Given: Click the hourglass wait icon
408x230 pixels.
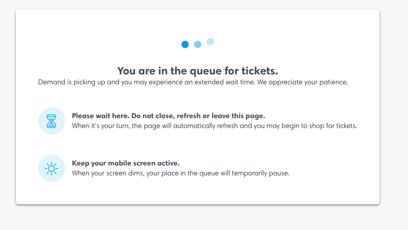Looking at the screenshot, I should [52, 121].
